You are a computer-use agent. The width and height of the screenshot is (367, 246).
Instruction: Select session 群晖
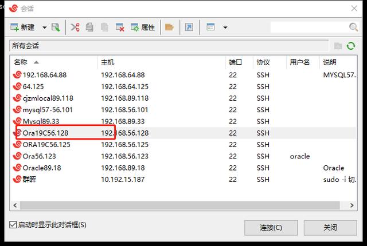(x=29, y=180)
